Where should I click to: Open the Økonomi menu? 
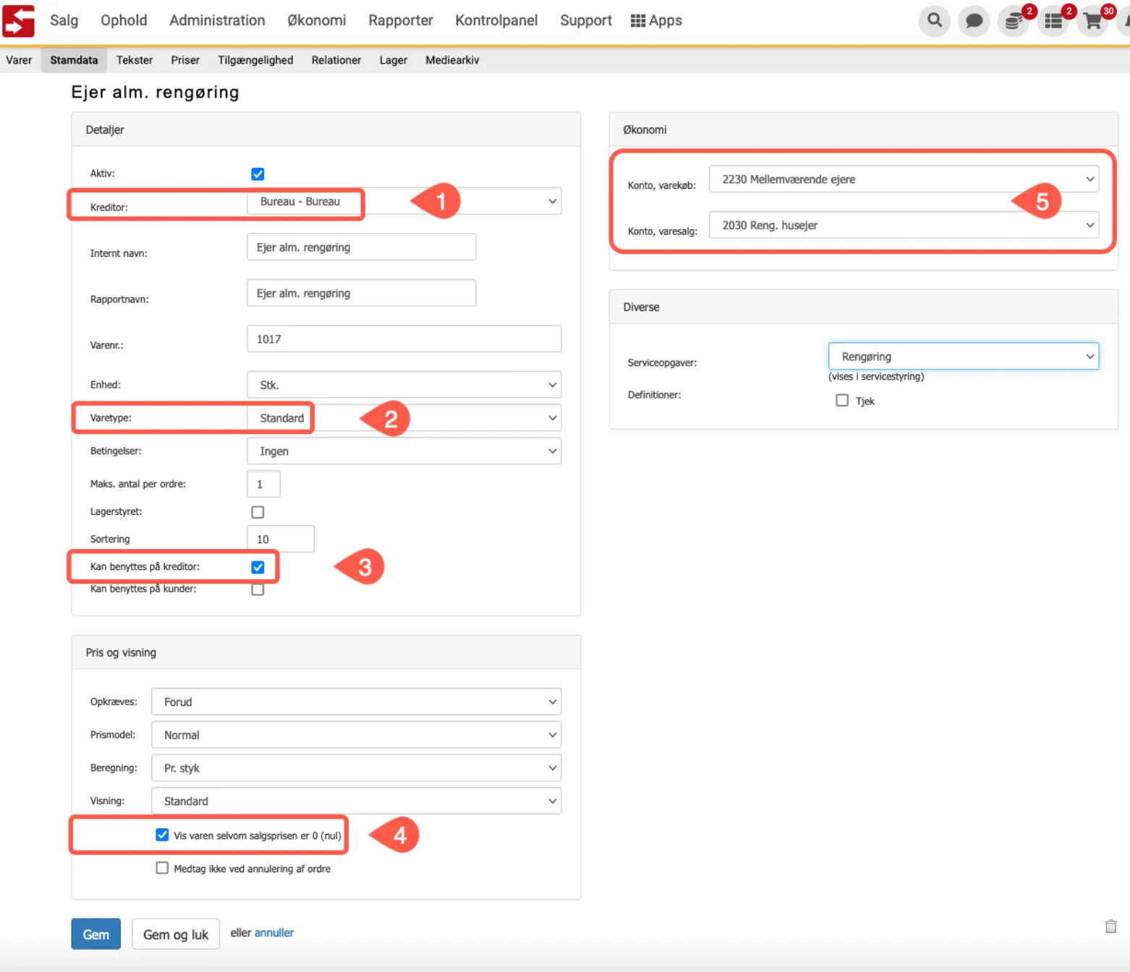[x=316, y=21]
